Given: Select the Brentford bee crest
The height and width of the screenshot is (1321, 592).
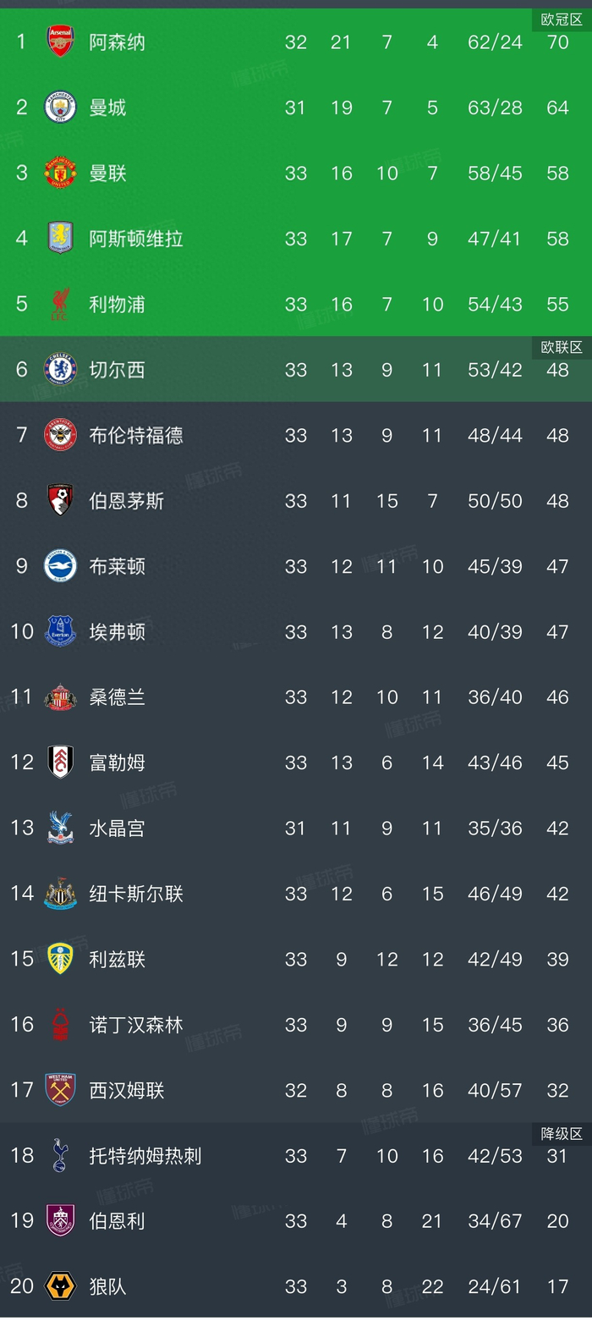Looking at the screenshot, I should click(x=60, y=435).
